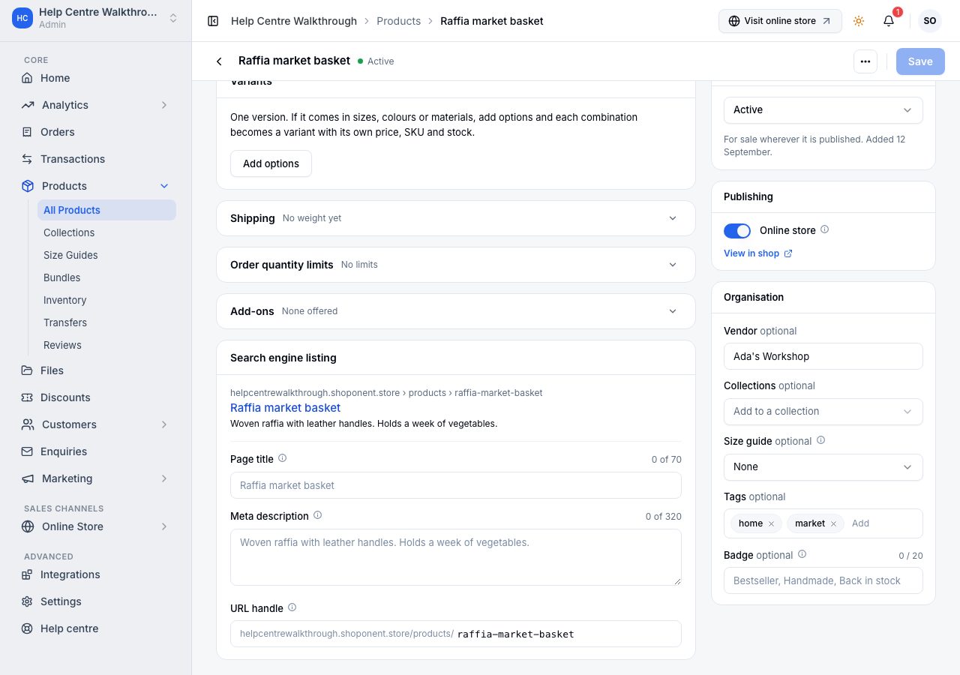This screenshot has height=675, width=960.
Task: Open Files in the sidebar
Action: [x=96, y=370]
